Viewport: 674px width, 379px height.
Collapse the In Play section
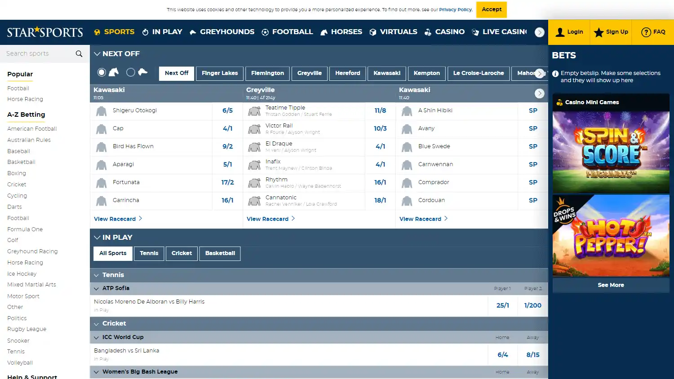[x=97, y=238]
